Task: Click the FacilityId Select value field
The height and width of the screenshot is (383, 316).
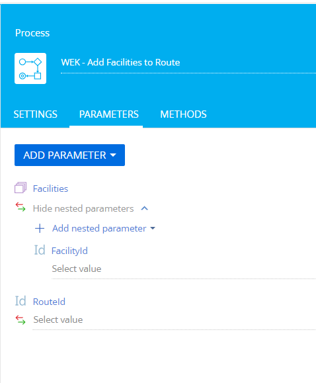Action: tap(184, 269)
